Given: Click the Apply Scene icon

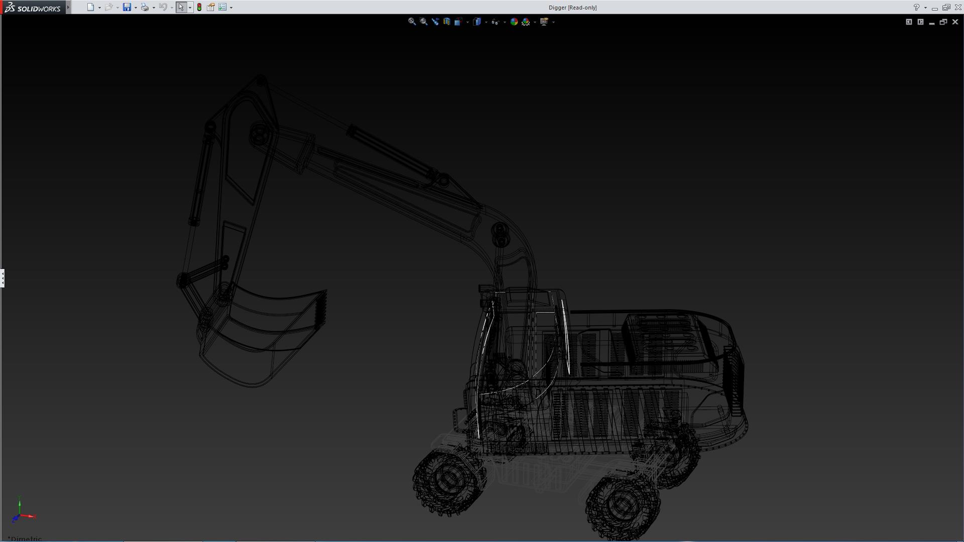Looking at the screenshot, I should (525, 22).
